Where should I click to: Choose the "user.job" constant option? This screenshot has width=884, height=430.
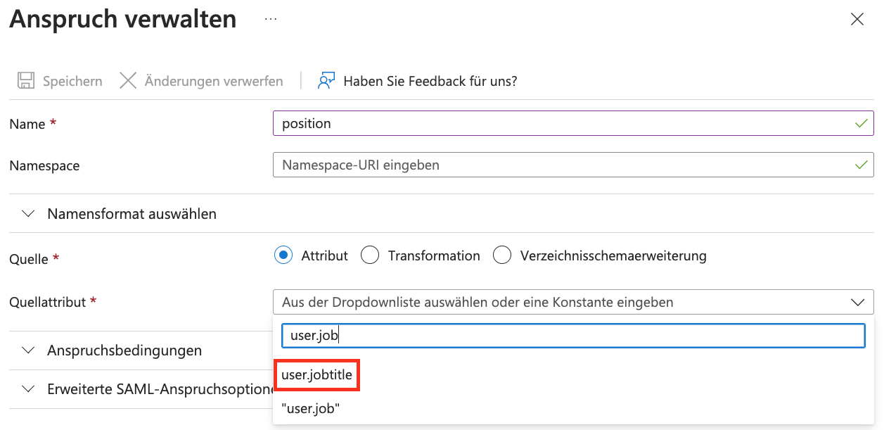(311, 409)
